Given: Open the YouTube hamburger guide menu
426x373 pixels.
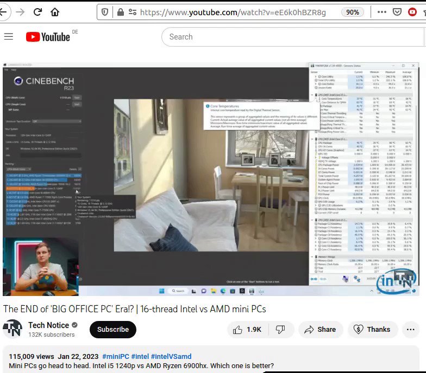Looking at the screenshot, I should point(9,36).
